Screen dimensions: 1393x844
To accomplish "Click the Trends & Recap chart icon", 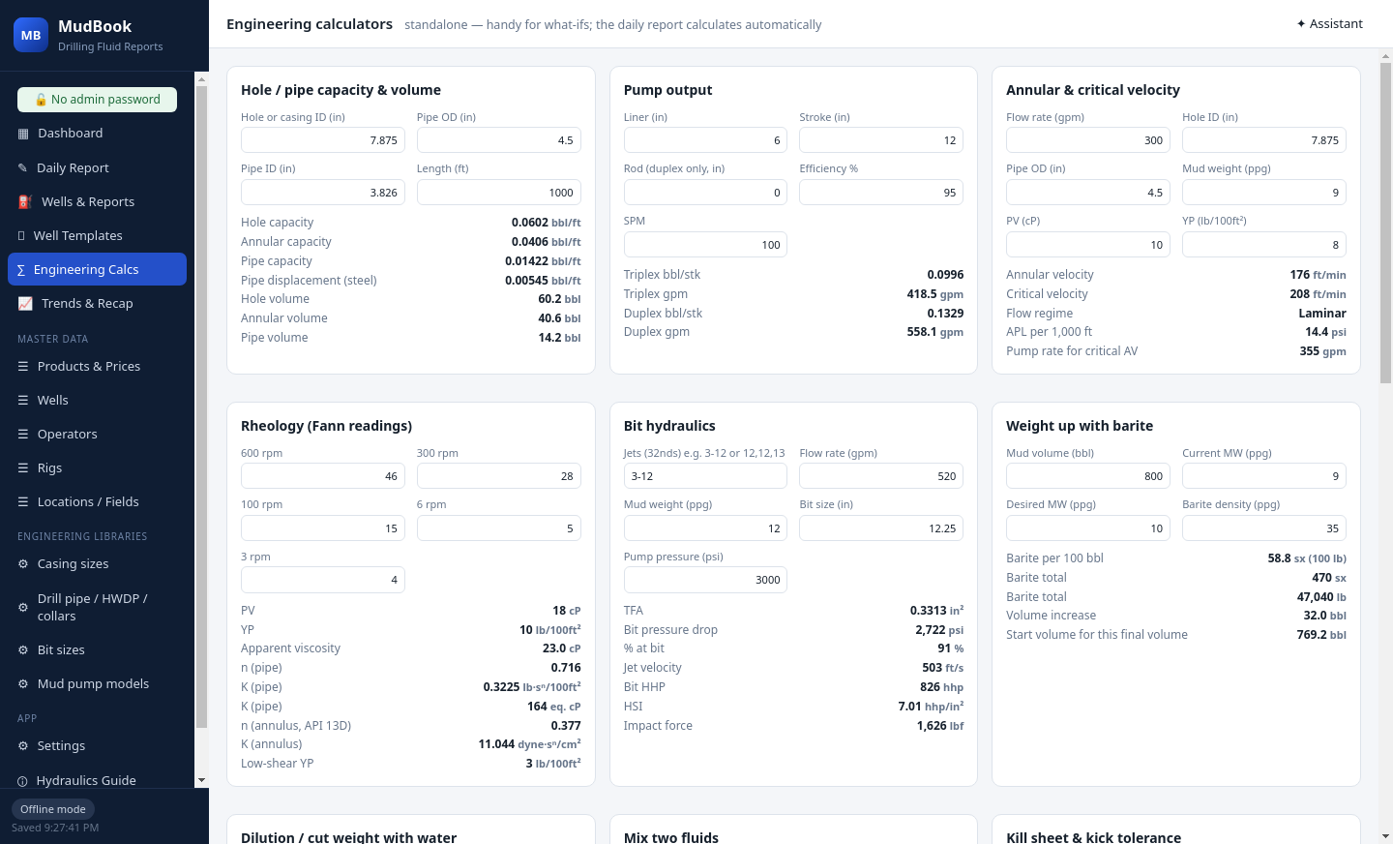I will pyautogui.click(x=25, y=303).
